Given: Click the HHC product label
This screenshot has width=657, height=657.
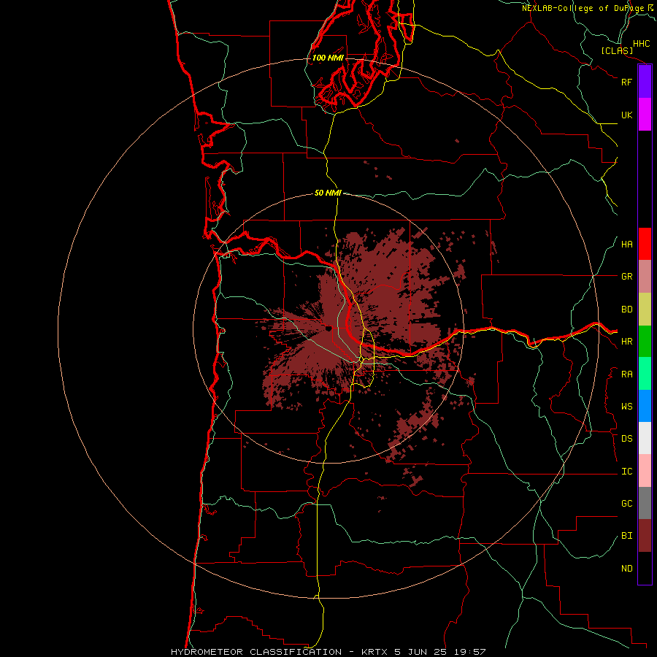Looking at the screenshot, I should point(642,44).
